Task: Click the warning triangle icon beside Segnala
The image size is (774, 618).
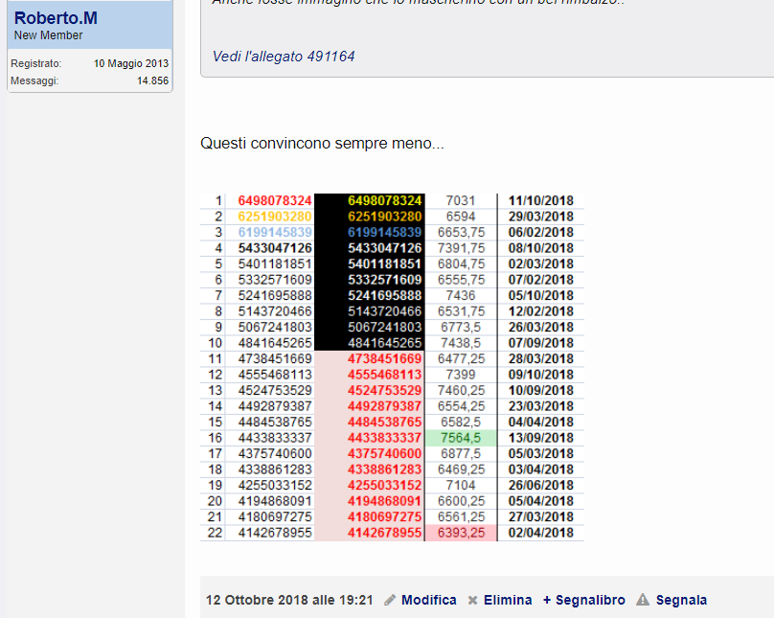Action: [x=643, y=600]
